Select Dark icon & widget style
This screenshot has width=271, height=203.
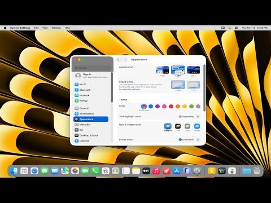[x=178, y=127]
